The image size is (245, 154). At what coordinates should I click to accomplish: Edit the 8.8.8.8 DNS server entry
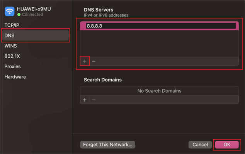tap(161, 26)
